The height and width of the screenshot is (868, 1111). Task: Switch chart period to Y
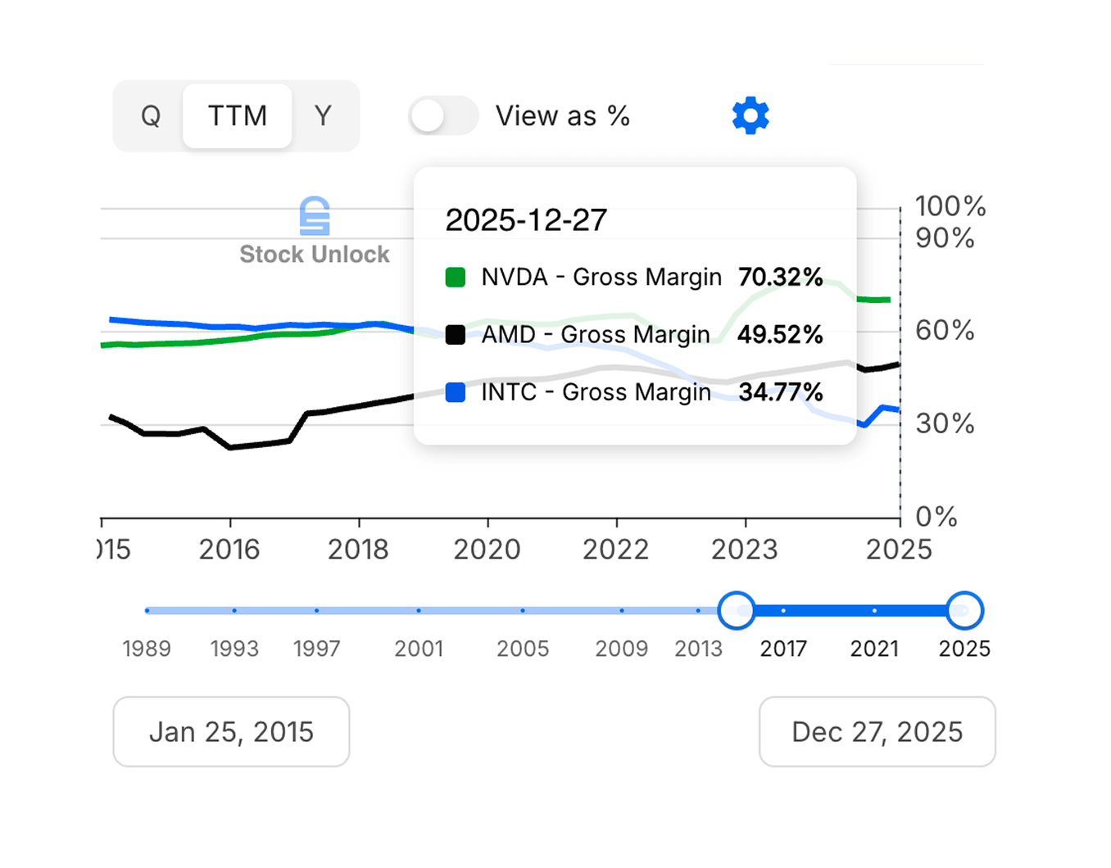point(324,115)
